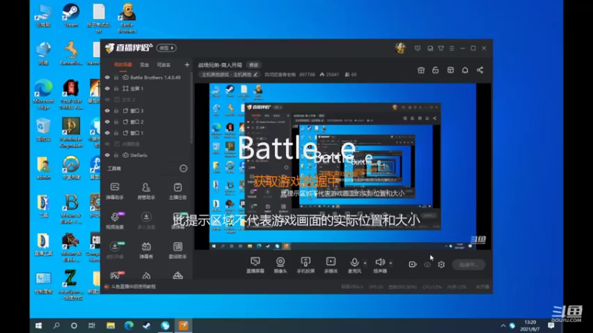Toggle the lock on the Stellaris source

pyautogui.click(x=116, y=155)
